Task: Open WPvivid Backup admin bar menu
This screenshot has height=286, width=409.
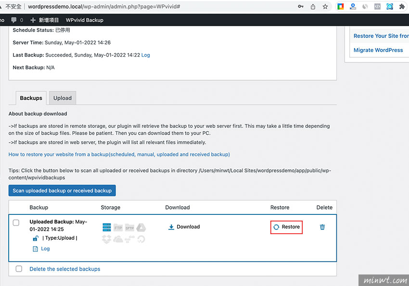Action: click(x=85, y=20)
